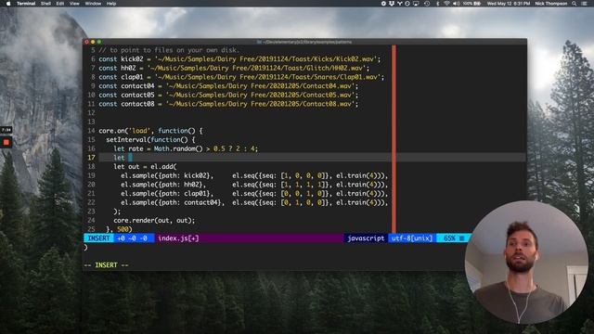Open the View menu
The image size is (594, 334).
tap(74, 4)
